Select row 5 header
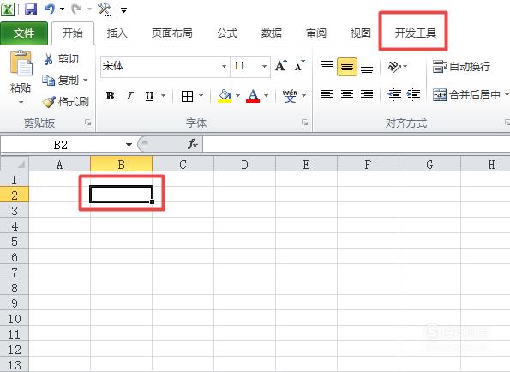Image resolution: width=510 pixels, height=372 pixels. [x=15, y=242]
